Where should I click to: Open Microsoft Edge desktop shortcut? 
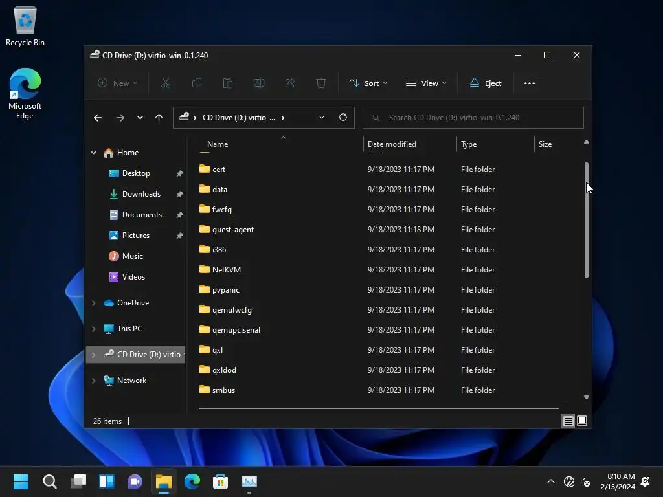25,94
